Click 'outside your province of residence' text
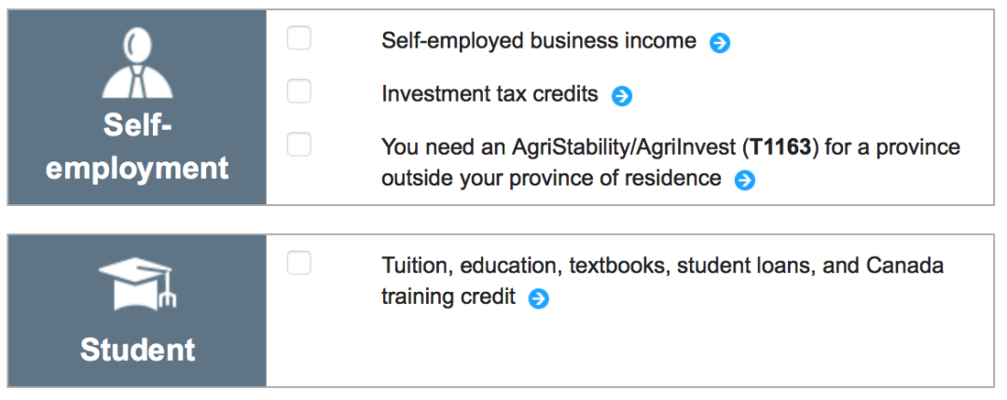Viewport: 1007px width, 400px height. [x=551, y=178]
